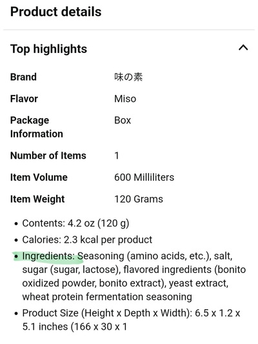Click the Flavor label
Viewport: 258px width, 344px height.
coord(24,99)
